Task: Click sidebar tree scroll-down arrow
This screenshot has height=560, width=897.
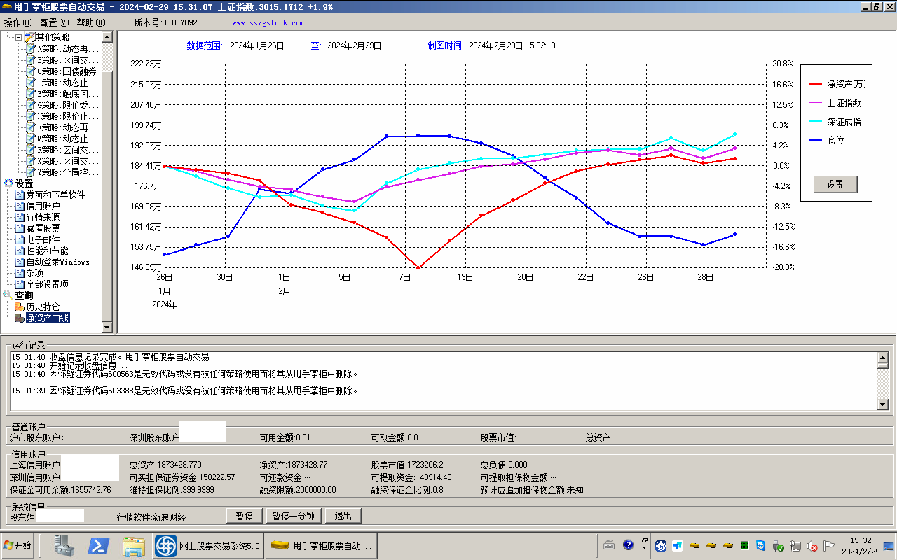Action: (x=107, y=327)
